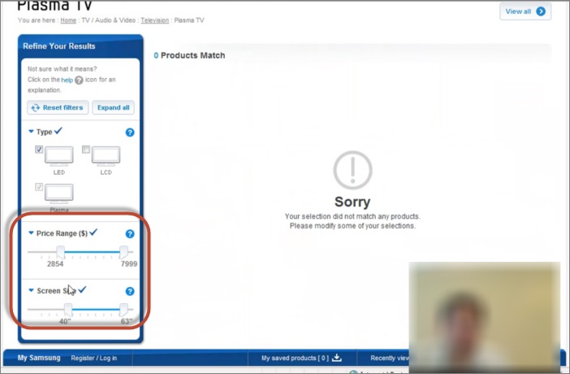Image resolution: width=570 pixels, height=374 pixels.
Task: Click the saved products download icon
Action: 337,358
